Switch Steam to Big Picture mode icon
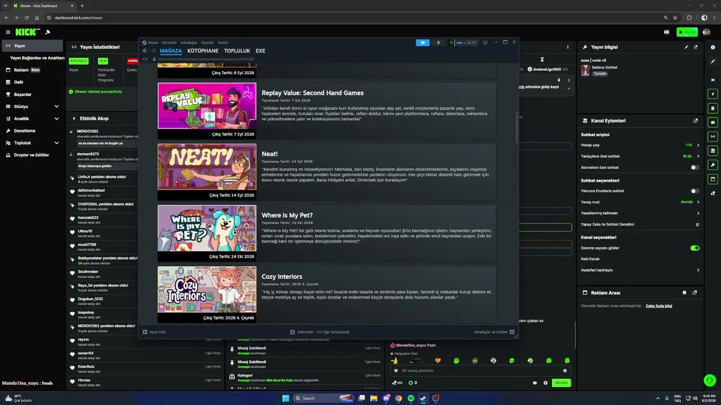This screenshot has width=721, height=405. (485, 43)
